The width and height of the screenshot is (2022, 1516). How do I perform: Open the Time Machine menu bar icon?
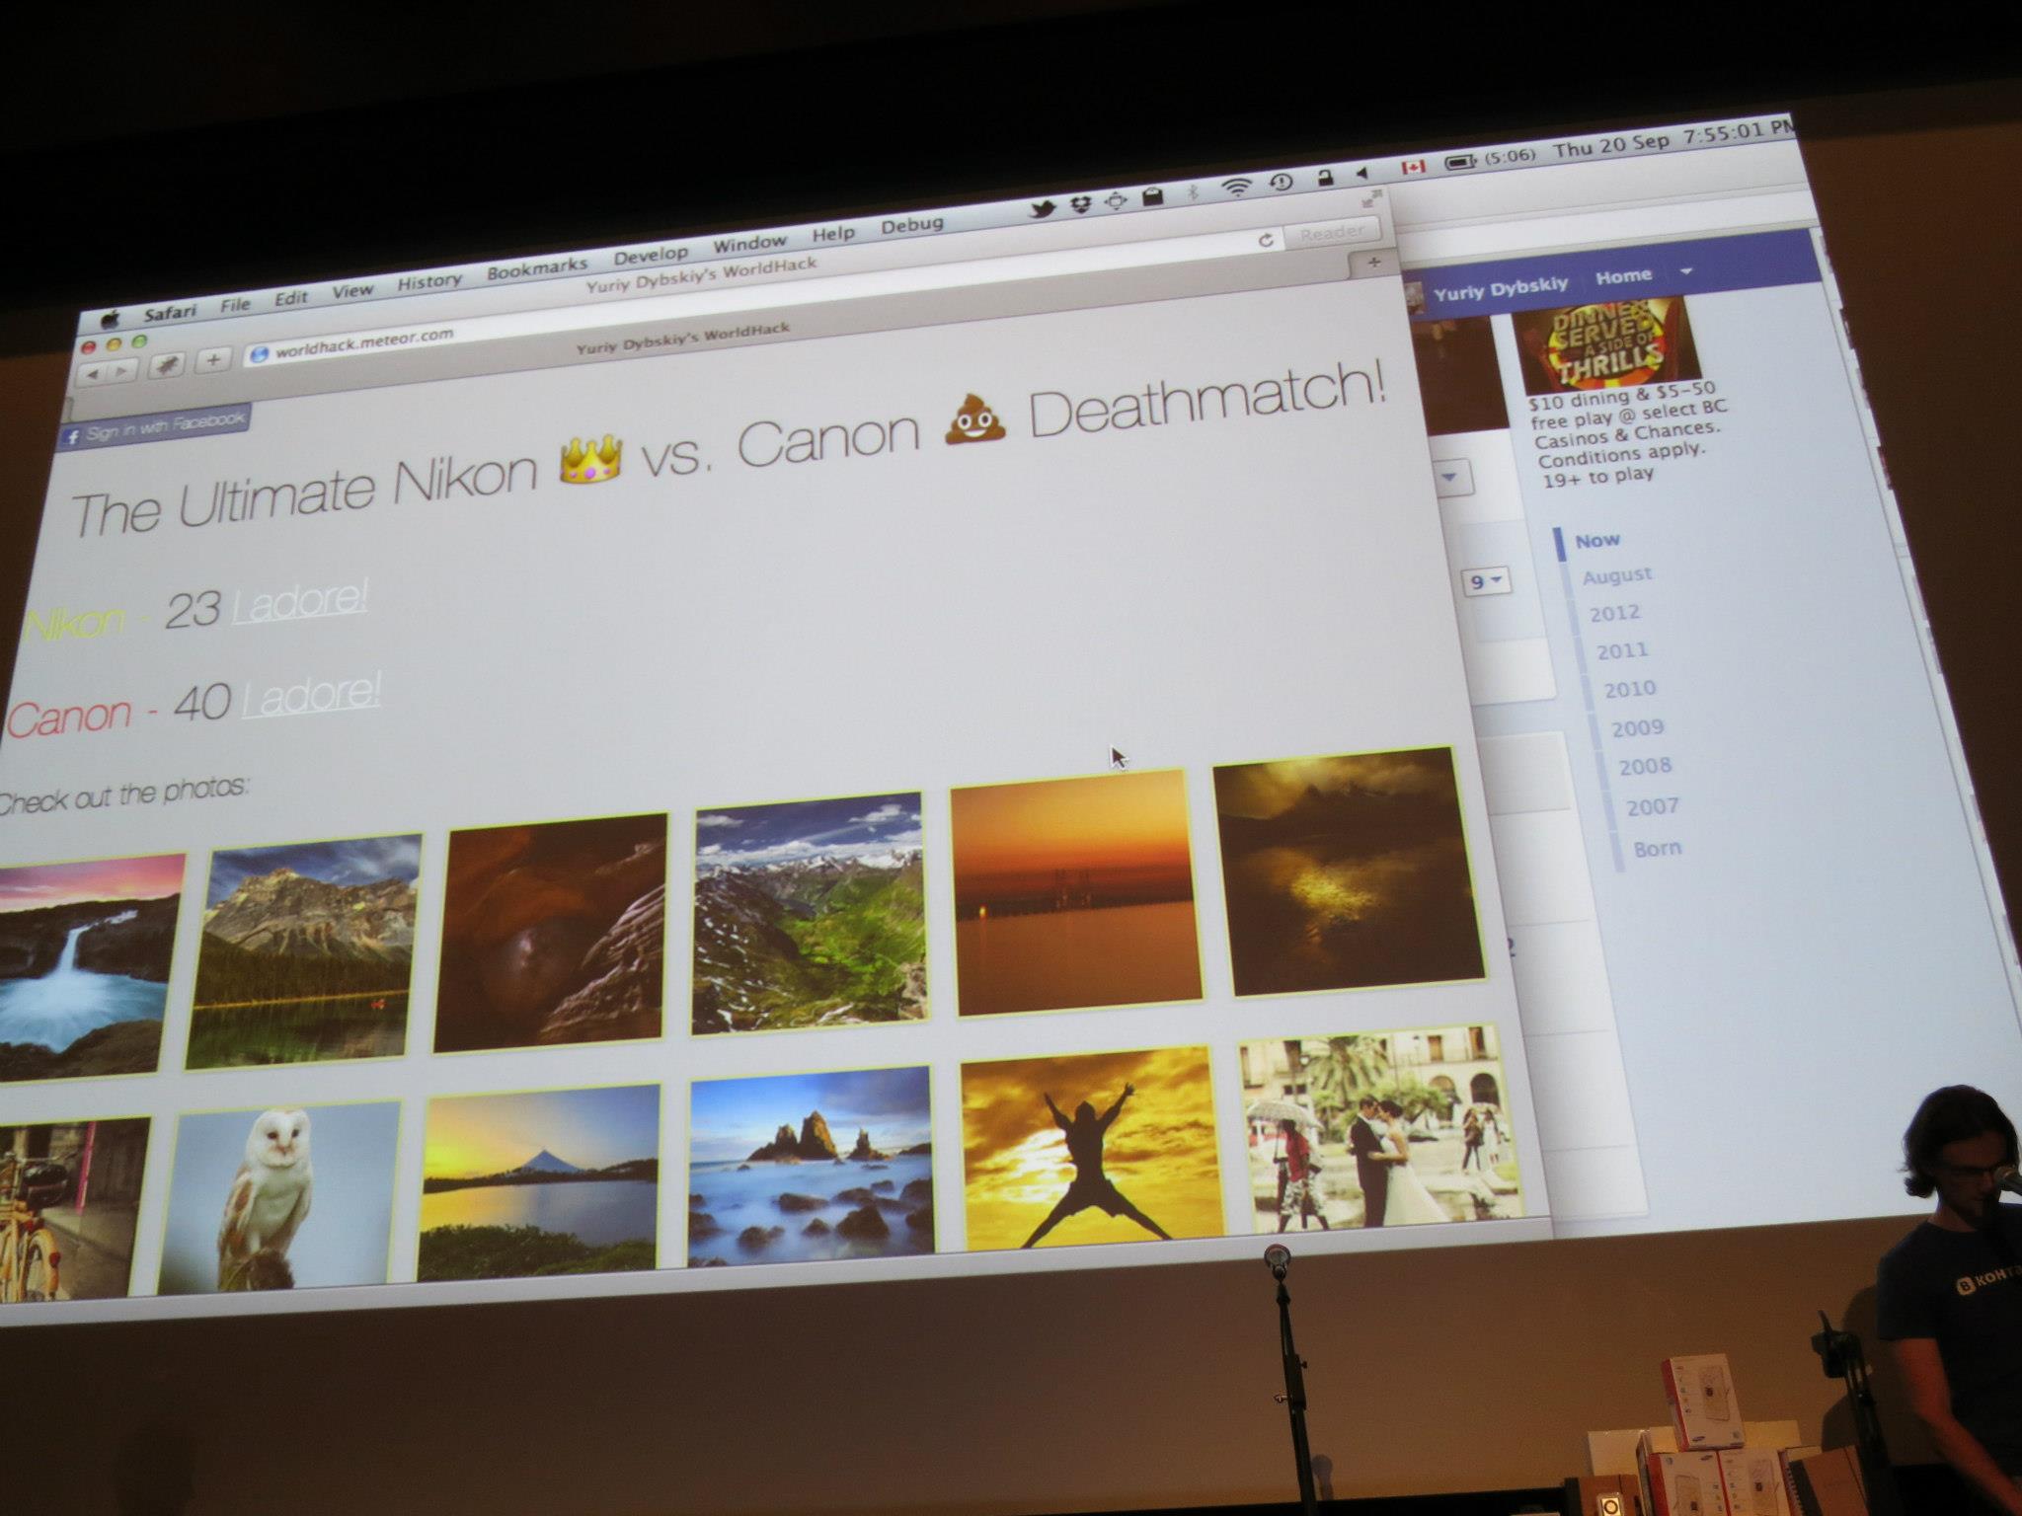1281,183
